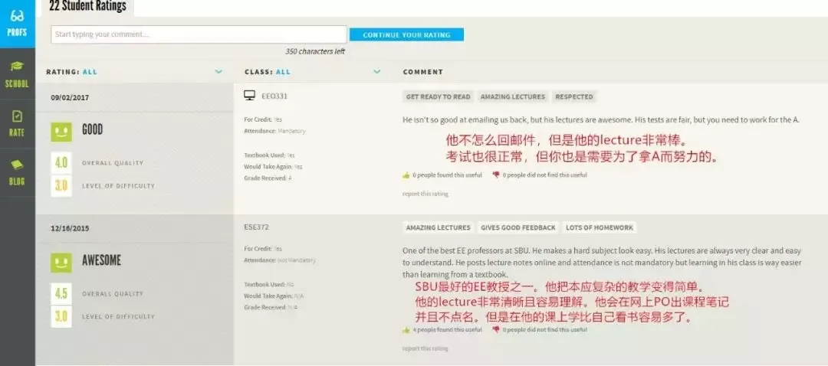
Task: Select the Lots of Homework tag
Action: pos(599,228)
